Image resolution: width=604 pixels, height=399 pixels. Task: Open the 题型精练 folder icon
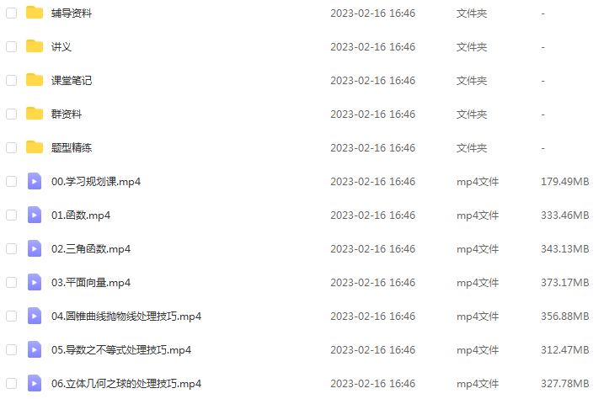35,147
